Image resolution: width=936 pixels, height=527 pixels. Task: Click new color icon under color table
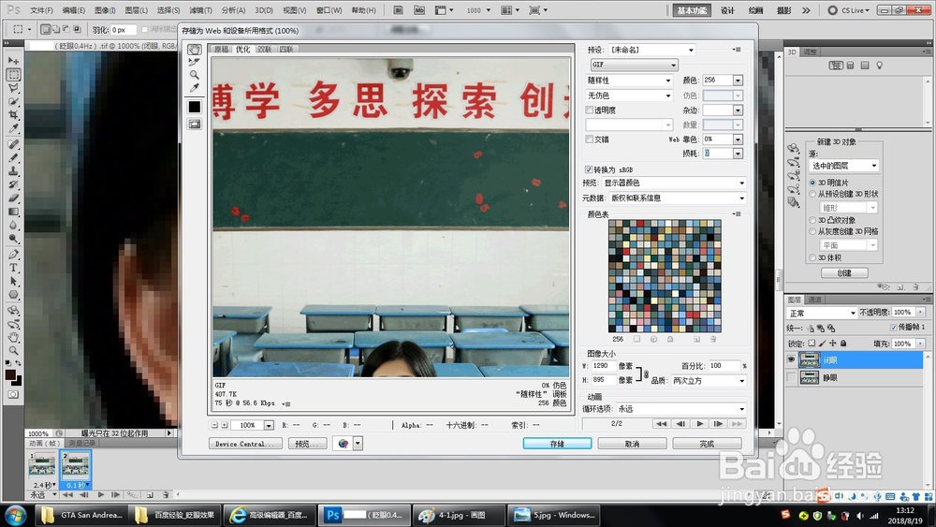[x=696, y=339]
